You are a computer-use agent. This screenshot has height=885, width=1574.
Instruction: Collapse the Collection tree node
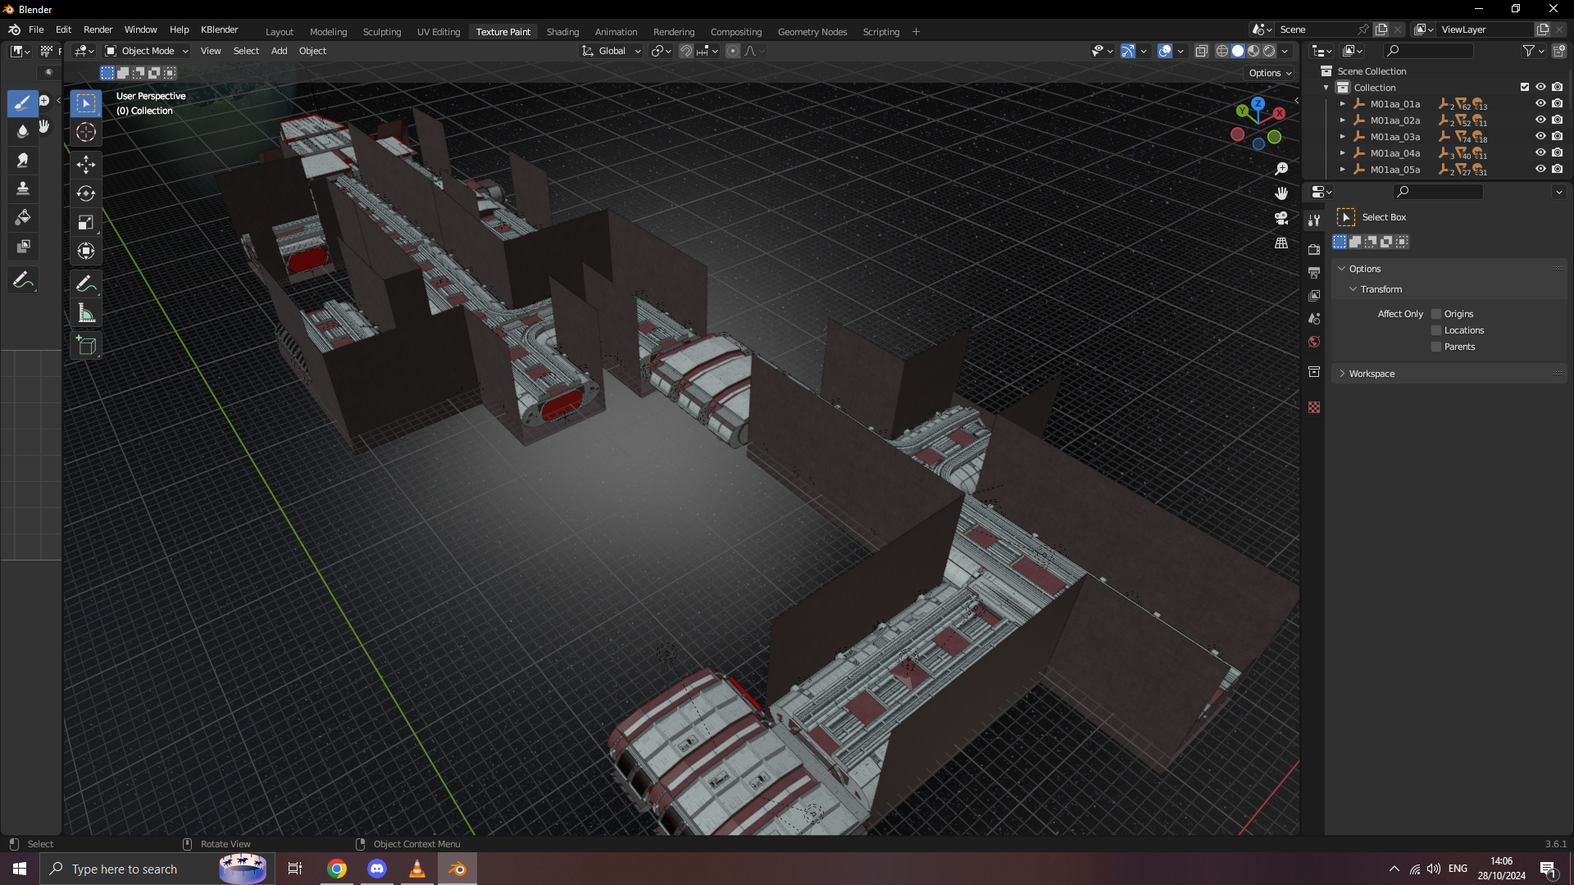[x=1326, y=88]
